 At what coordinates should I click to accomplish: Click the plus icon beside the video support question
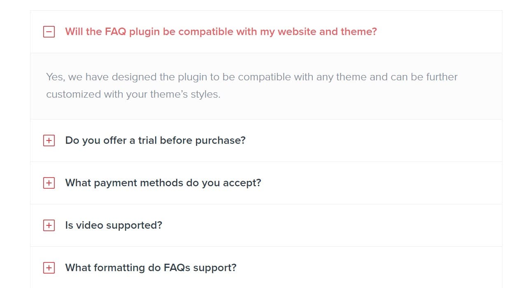pyautogui.click(x=49, y=225)
